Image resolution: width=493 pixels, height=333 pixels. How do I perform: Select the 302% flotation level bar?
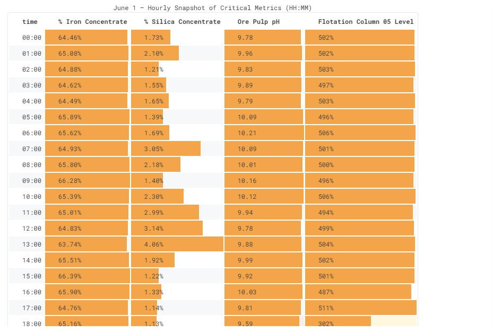[x=338, y=322]
